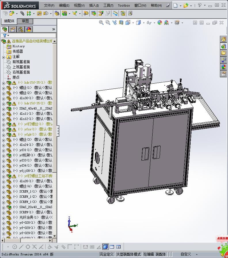Open File Explorer folder icon in task pane
The image size is (228, 258).
pos(223,53)
